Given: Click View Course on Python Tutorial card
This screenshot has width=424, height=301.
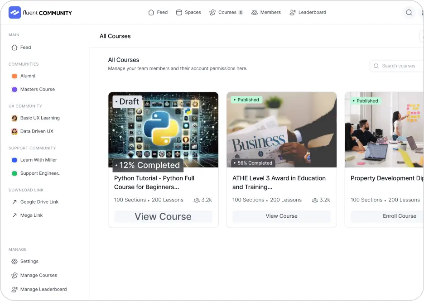Looking at the screenshot, I should coord(163,217).
